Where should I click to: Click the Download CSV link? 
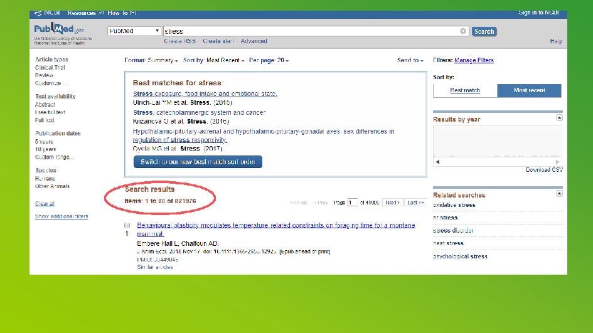point(544,170)
